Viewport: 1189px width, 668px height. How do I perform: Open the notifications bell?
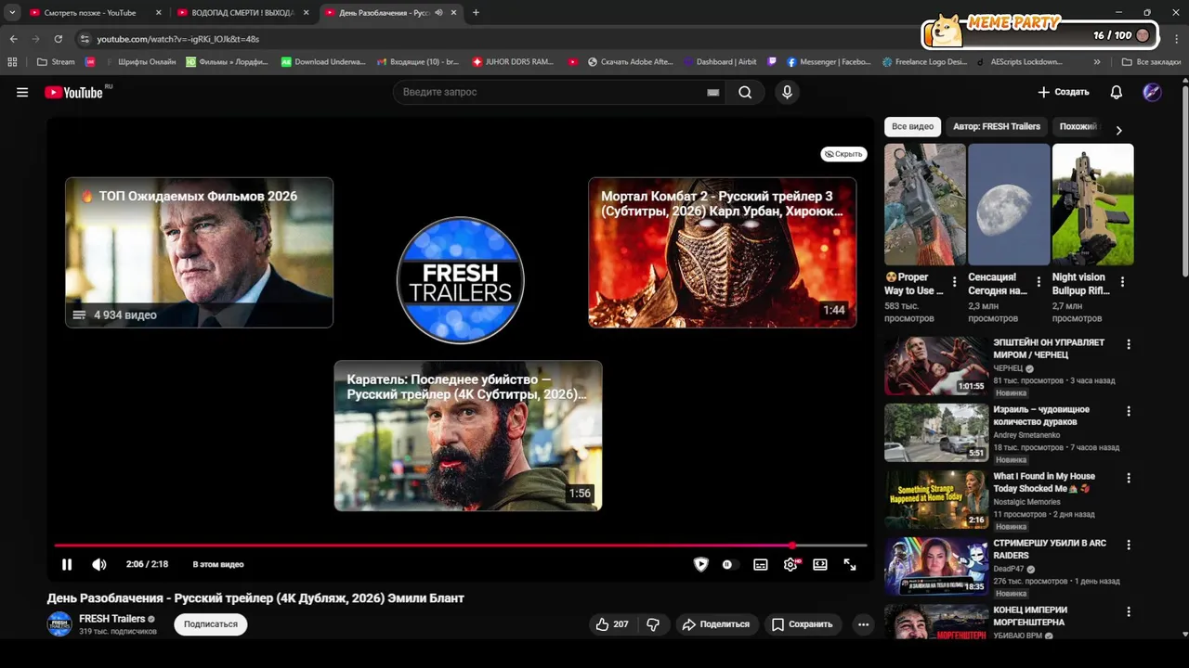(1117, 92)
